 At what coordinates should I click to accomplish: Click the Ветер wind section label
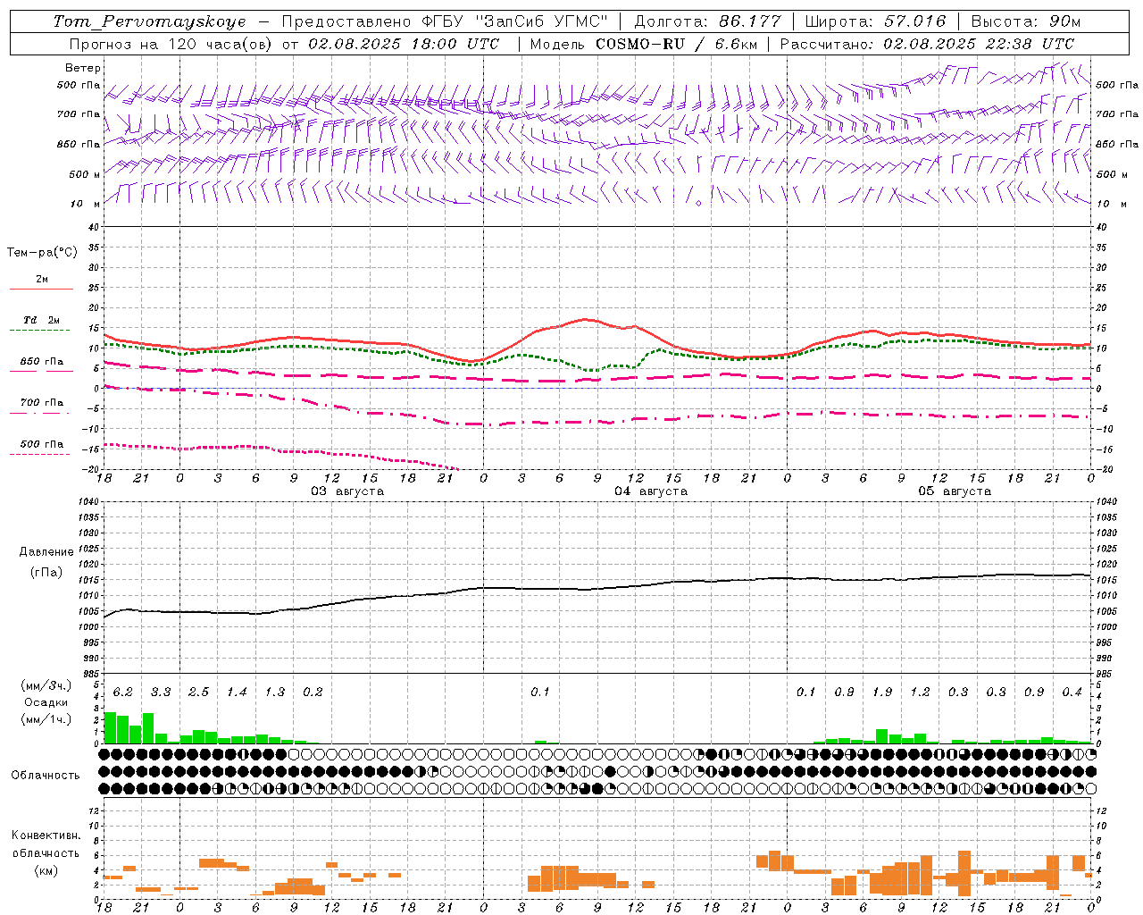(83, 68)
